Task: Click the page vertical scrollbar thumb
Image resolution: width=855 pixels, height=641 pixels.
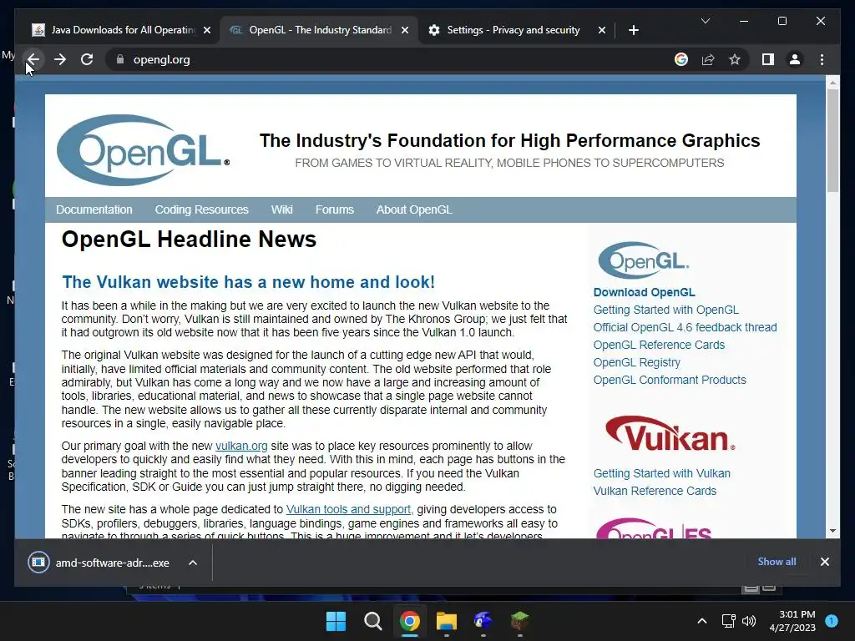Action: (x=832, y=140)
